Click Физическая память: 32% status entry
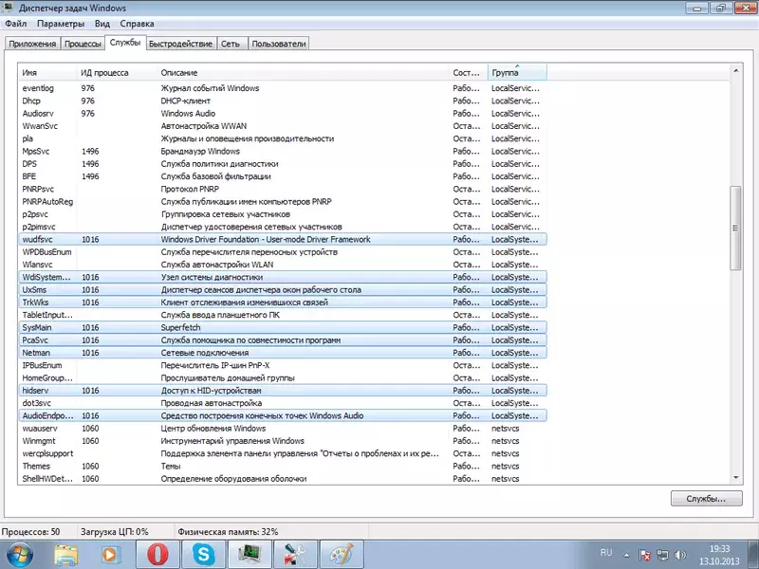Viewport: 759px width, 569px height. [x=228, y=531]
